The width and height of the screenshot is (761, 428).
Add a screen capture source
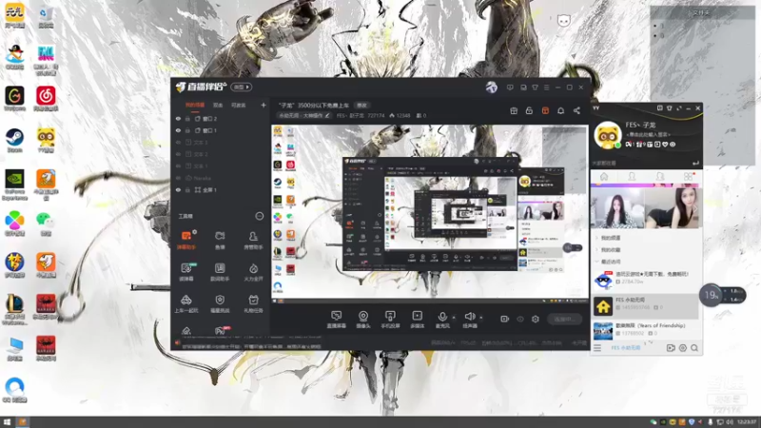click(336, 320)
